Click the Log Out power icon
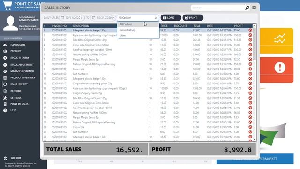The image size is (300, 169). pyautogui.click(x=5, y=158)
